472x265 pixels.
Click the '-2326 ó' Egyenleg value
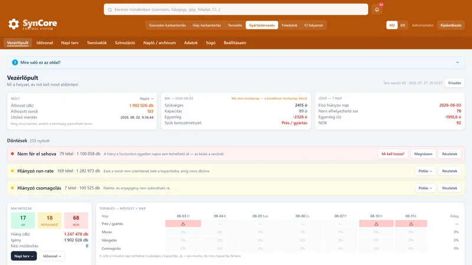tap(300, 117)
